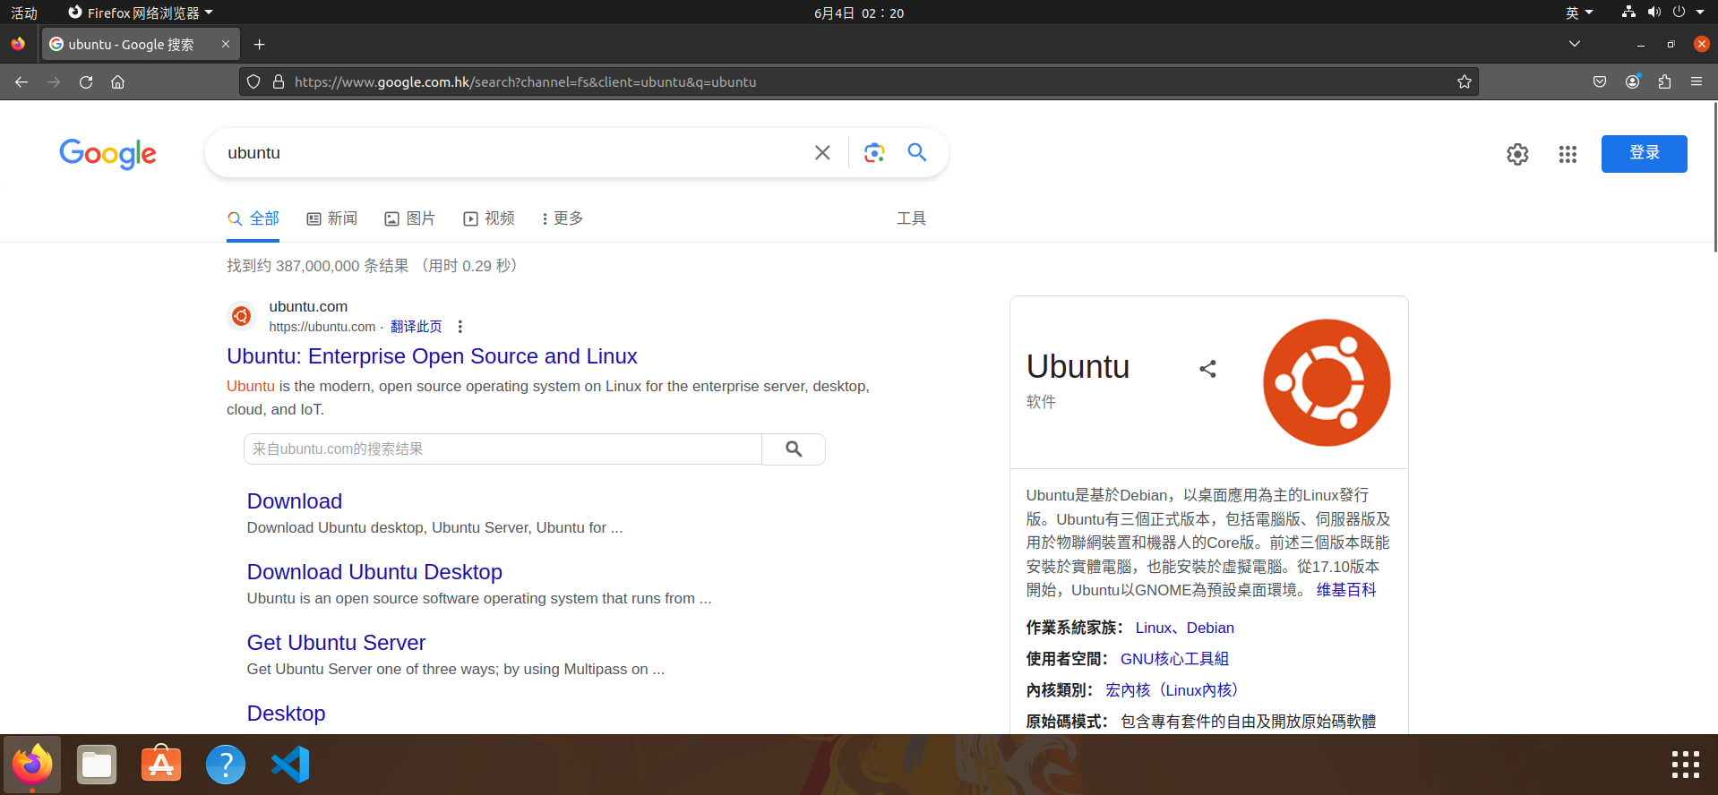Open the 工具 search tools

pos(912,218)
